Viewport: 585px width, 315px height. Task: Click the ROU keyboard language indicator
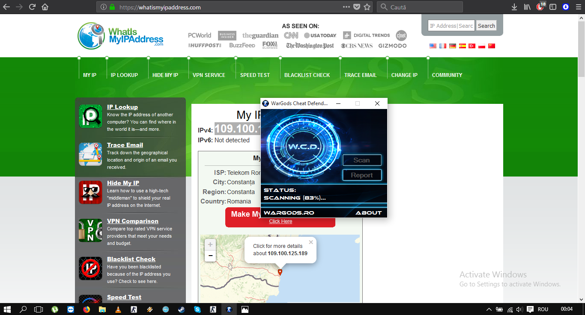click(543, 309)
